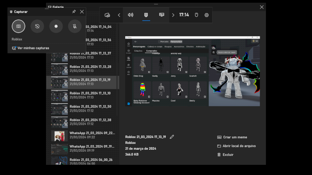Screen dimensions: 312x175
Task: Delete capture using Excluir
Action: coord(228,154)
